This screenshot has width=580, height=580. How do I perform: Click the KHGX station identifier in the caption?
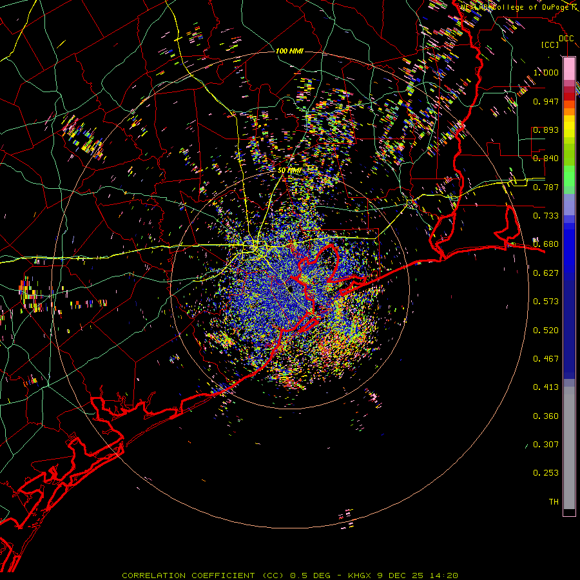click(360, 575)
